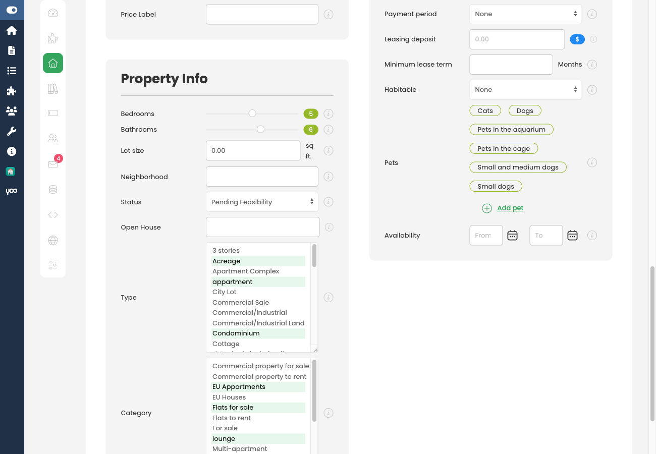The width and height of the screenshot is (656, 454).
Task: Select the puzzle extensions icon in the white sidebar
Action: pos(53,38)
